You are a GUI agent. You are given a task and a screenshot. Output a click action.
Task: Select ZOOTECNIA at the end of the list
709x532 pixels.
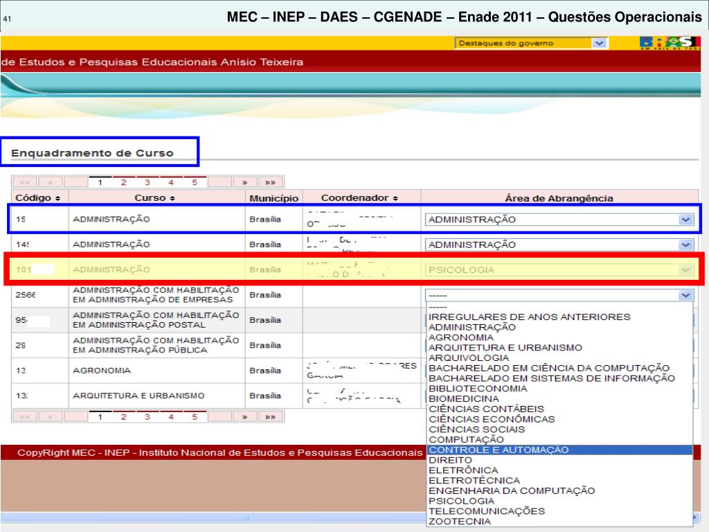click(559, 521)
